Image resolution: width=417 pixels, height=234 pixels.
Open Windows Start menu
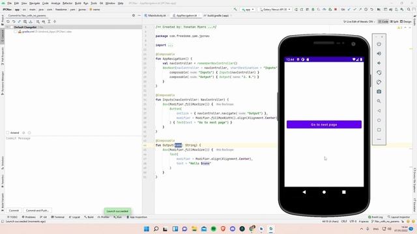click(x=147, y=229)
